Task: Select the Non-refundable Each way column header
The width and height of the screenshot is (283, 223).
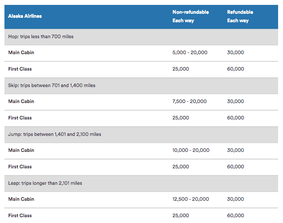Action: click(x=191, y=16)
